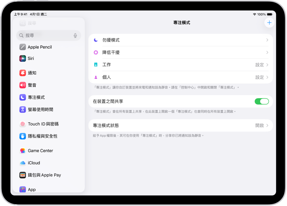Tap 設定 for the 工作 focus
The height and width of the screenshot is (206, 287).
tap(259, 65)
